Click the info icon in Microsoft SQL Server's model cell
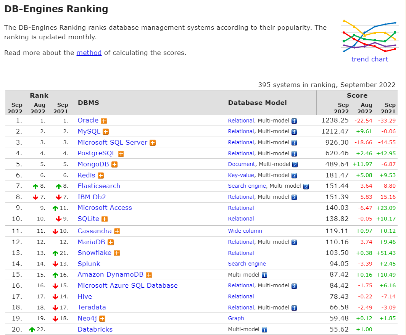This screenshot has height=335, width=406. pos(294,143)
